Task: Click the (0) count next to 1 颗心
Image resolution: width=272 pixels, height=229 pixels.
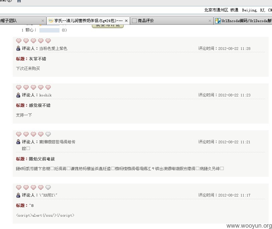Action: pyautogui.click(x=64, y=30)
